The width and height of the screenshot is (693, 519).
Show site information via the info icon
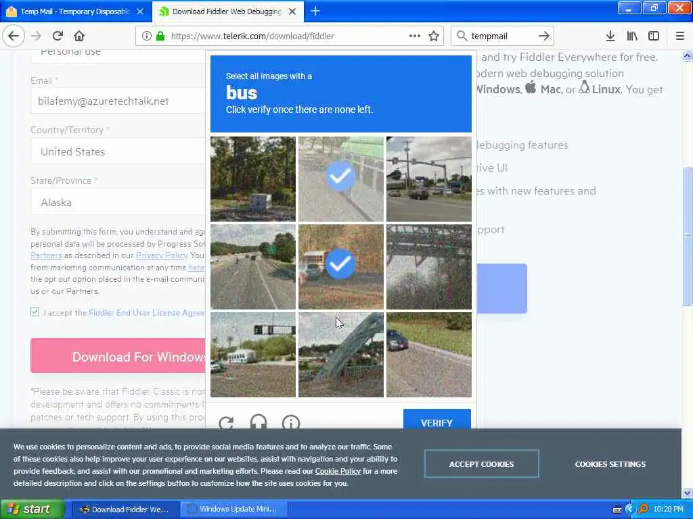click(147, 36)
